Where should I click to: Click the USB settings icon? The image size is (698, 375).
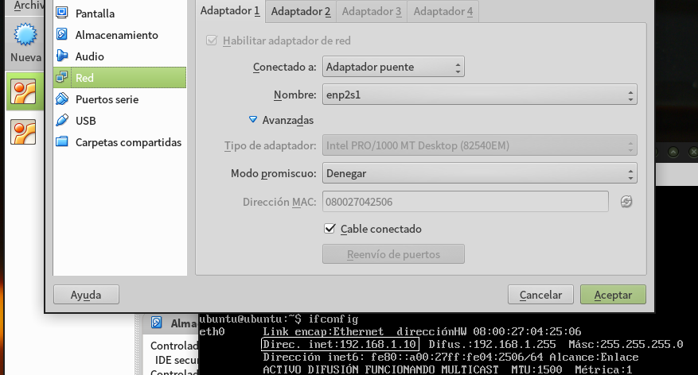(x=62, y=121)
